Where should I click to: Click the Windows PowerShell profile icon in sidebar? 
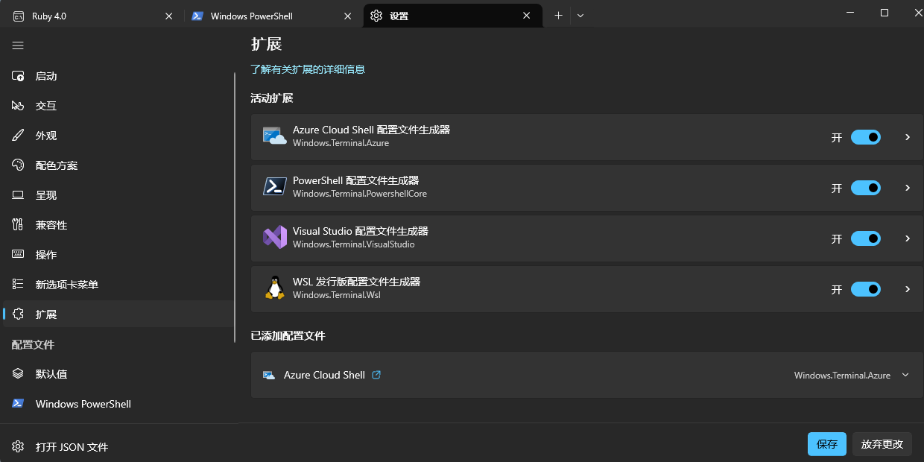point(19,404)
